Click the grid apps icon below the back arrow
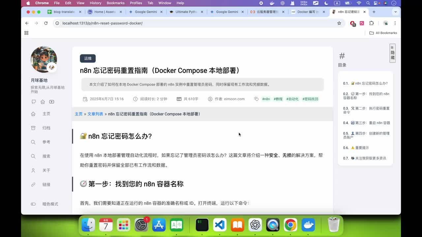Screen dimensions: 422x237 pyautogui.click(x=26, y=33)
